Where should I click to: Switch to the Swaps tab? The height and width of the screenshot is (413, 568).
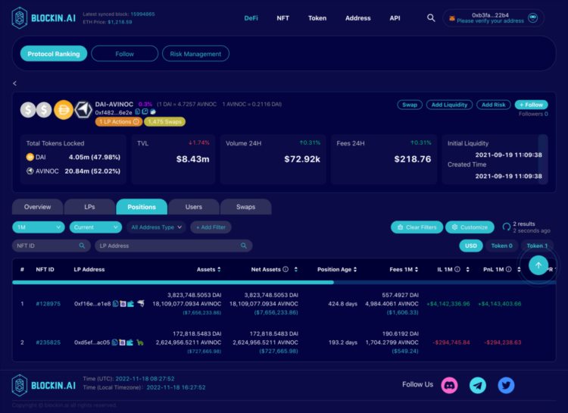point(245,207)
